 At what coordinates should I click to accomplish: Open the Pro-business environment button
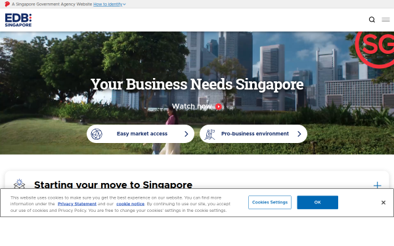pos(253,134)
